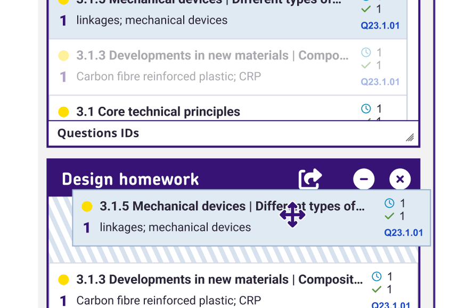This screenshot has width=458, height=308.
Task: Click clock icon on faded Carbon fibre row
Action: pyautogui.click(x=366, y=53)
